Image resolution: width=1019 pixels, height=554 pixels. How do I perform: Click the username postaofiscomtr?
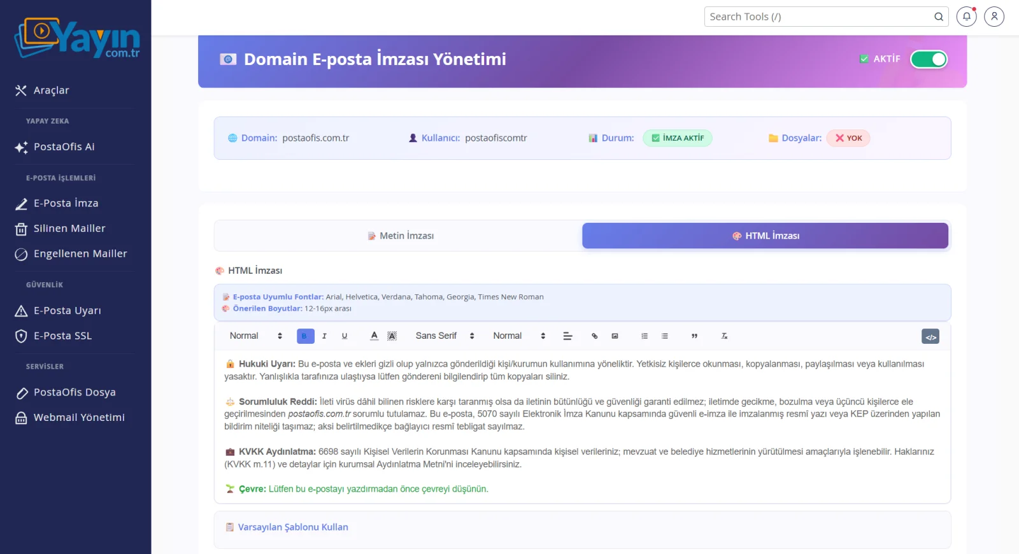[496, 138]
